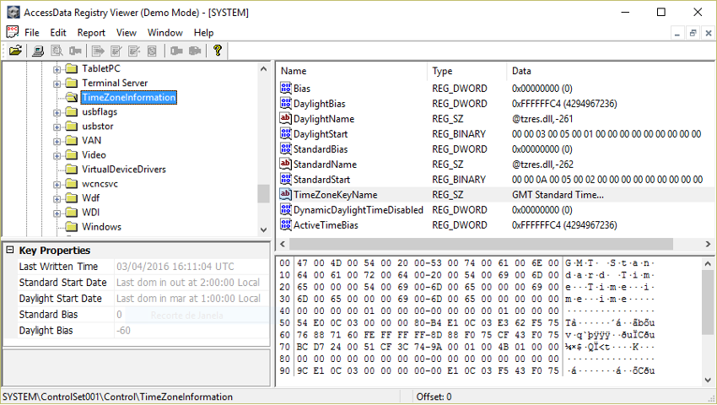
Task: Click the double keys toolbar icon
Action: point(195,51)
